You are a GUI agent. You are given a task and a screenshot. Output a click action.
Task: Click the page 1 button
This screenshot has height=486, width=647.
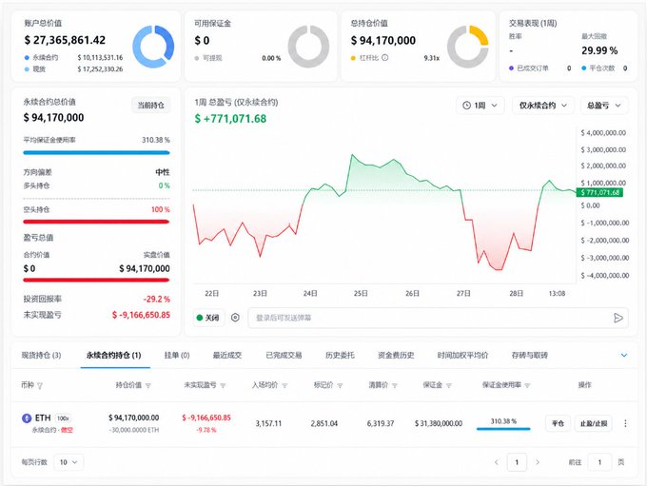click(x=517, y=462)
